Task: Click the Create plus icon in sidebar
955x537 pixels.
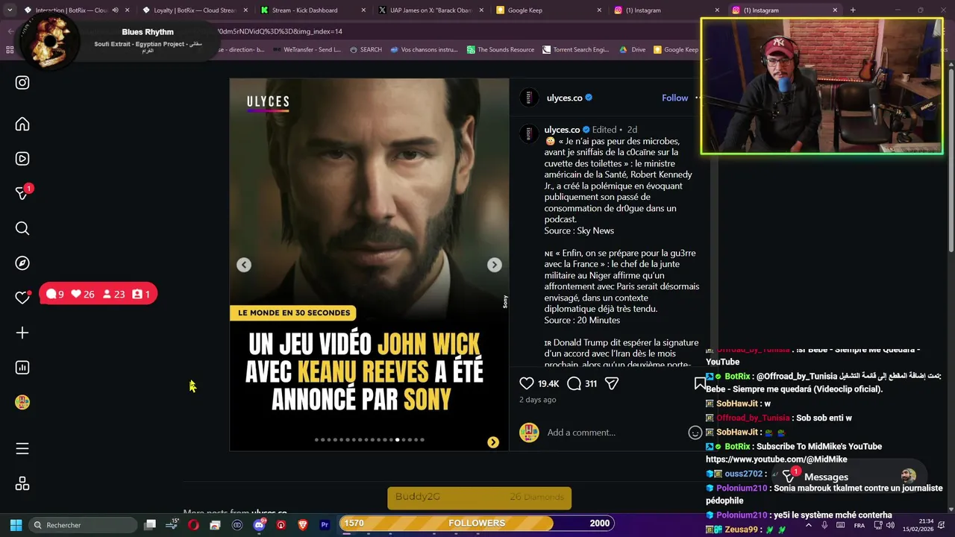Action: (x=22, y=333)
